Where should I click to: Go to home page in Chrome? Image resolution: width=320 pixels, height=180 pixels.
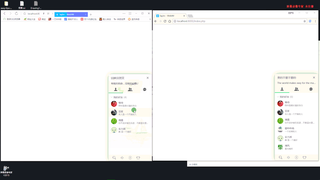[x=170, y=21]
